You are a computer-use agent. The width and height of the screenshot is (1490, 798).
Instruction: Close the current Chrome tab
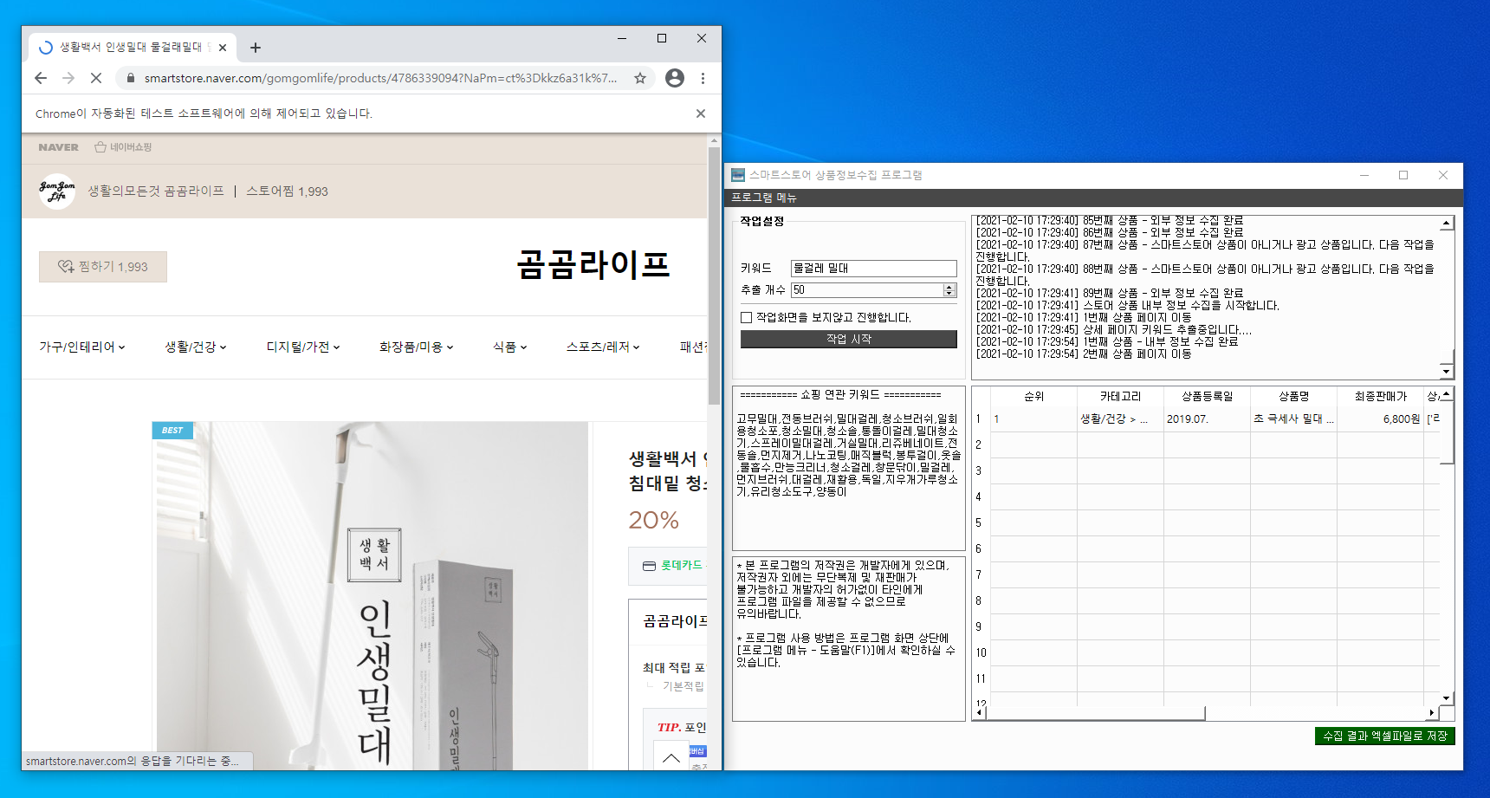point(223,48)
